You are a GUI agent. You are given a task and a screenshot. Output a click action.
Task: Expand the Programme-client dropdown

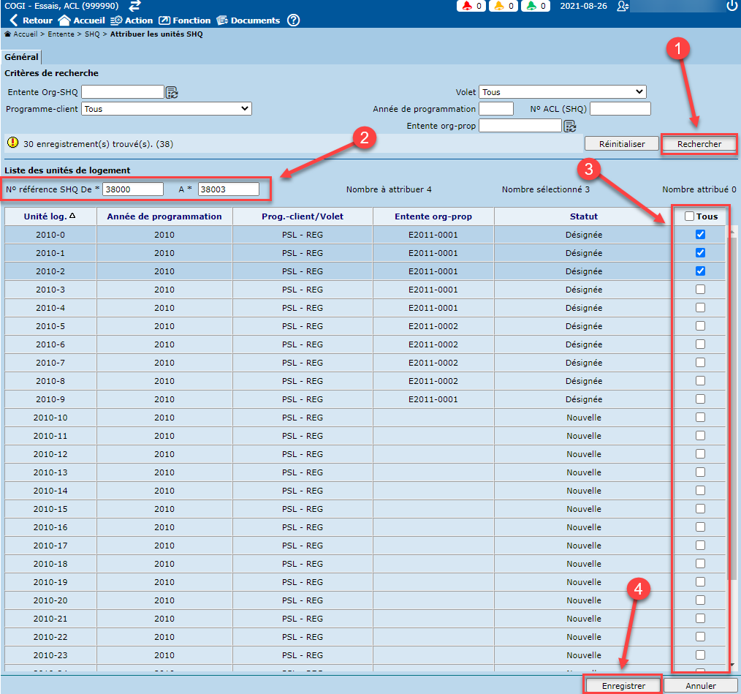(167, 109)
